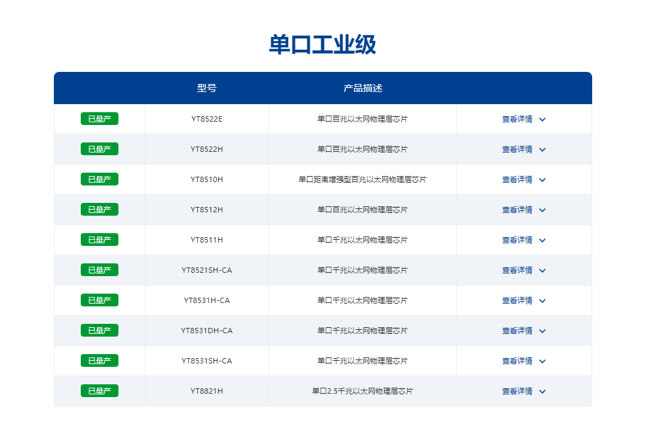Click description 单口千兆以太网物理层芯片 for YT8531H-CA

[x=363, y=300]
